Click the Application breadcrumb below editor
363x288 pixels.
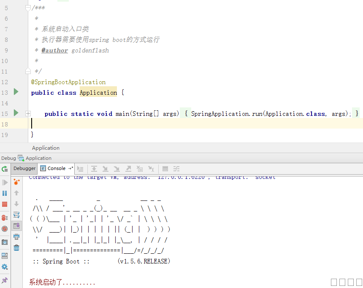tap(46, 148)
